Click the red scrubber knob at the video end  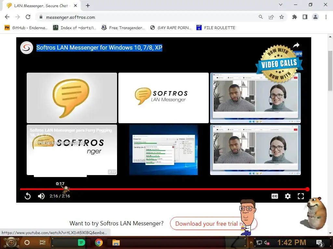point(307,189)
